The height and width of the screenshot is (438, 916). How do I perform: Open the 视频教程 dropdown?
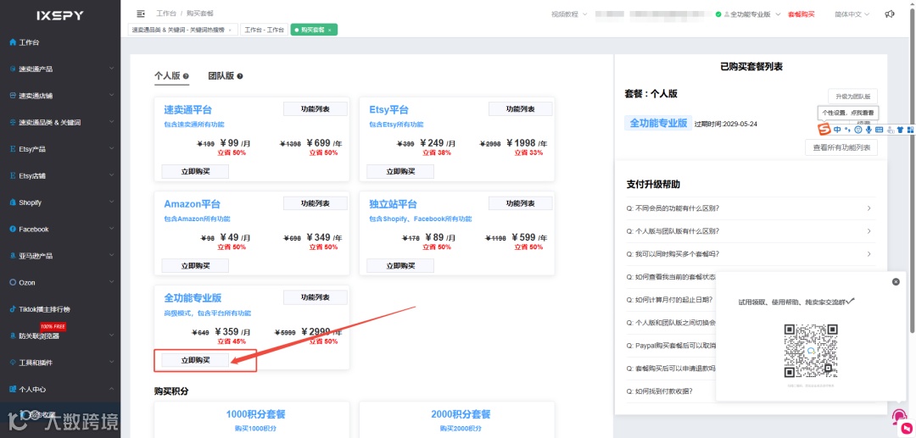click(568, 14)
